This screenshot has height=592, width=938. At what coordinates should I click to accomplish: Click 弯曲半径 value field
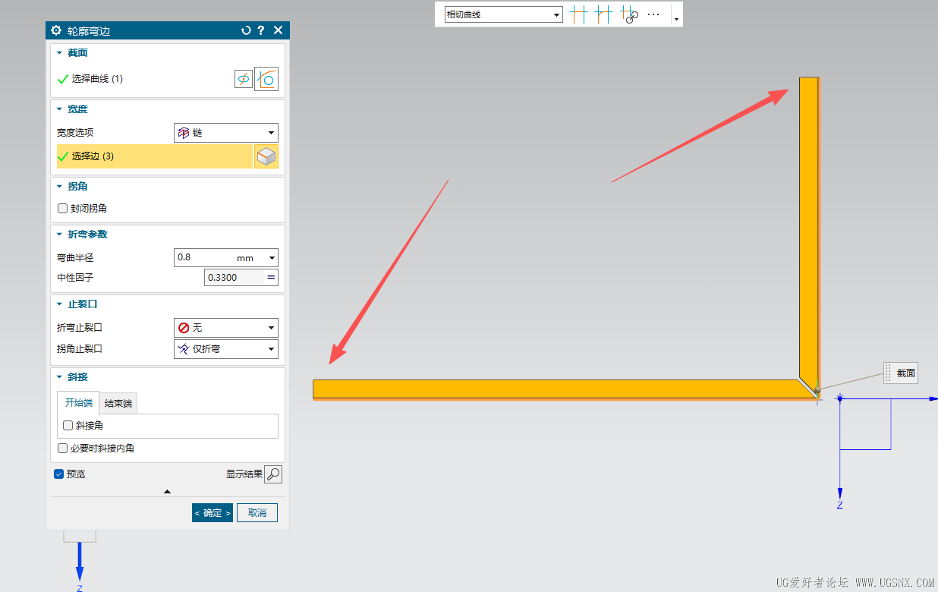[203, 258]
